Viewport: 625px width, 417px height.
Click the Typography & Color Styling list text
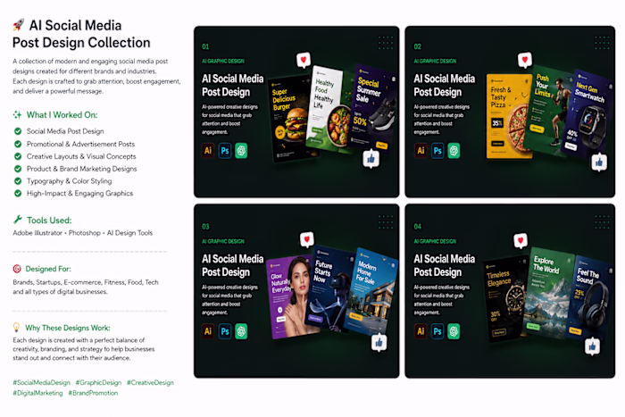click(70, 181)
